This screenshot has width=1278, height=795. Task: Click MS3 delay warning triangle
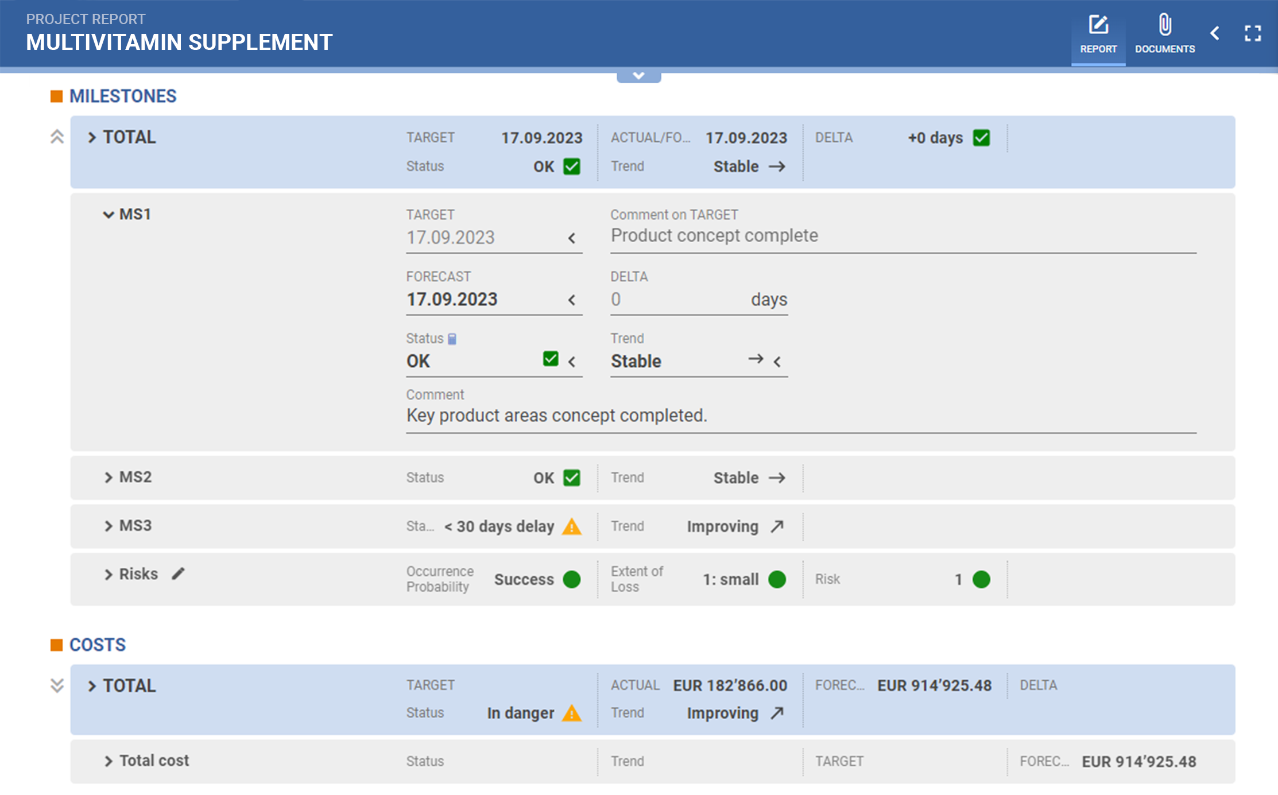tap(572, 526)
